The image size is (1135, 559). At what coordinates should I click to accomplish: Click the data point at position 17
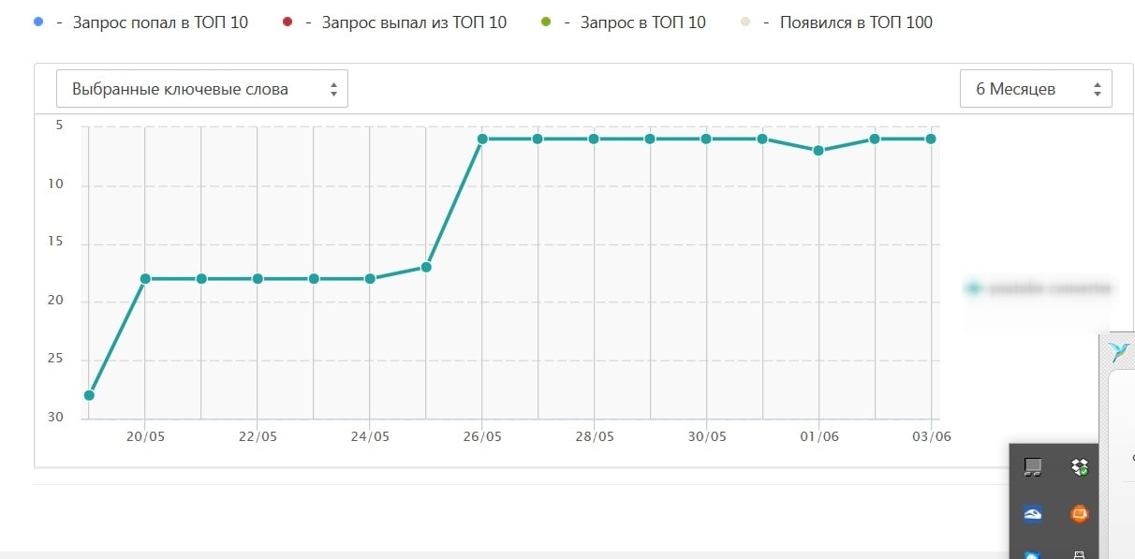pos(426,267)
